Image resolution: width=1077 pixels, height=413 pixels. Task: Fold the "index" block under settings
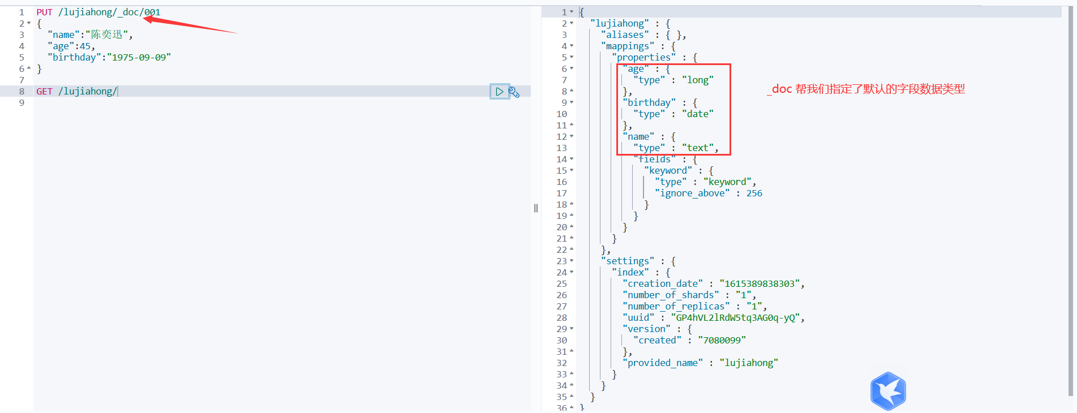[572, 273]
